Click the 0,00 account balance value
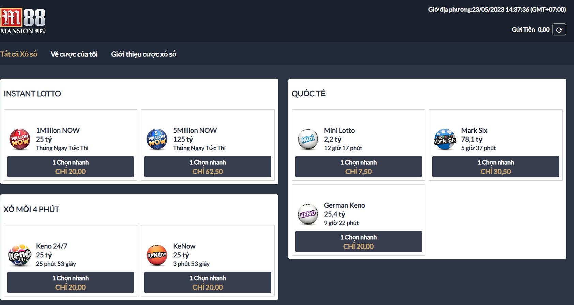The height and width of the screenshot is (305, 574). [x=544, y=30]
